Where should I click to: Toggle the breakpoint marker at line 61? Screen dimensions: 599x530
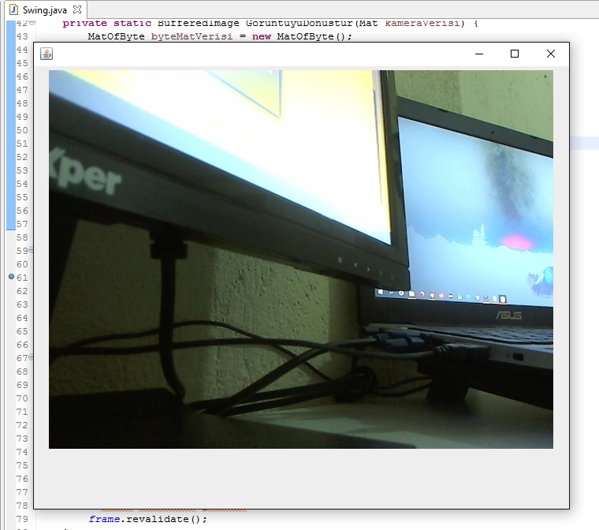pos(10,278)
